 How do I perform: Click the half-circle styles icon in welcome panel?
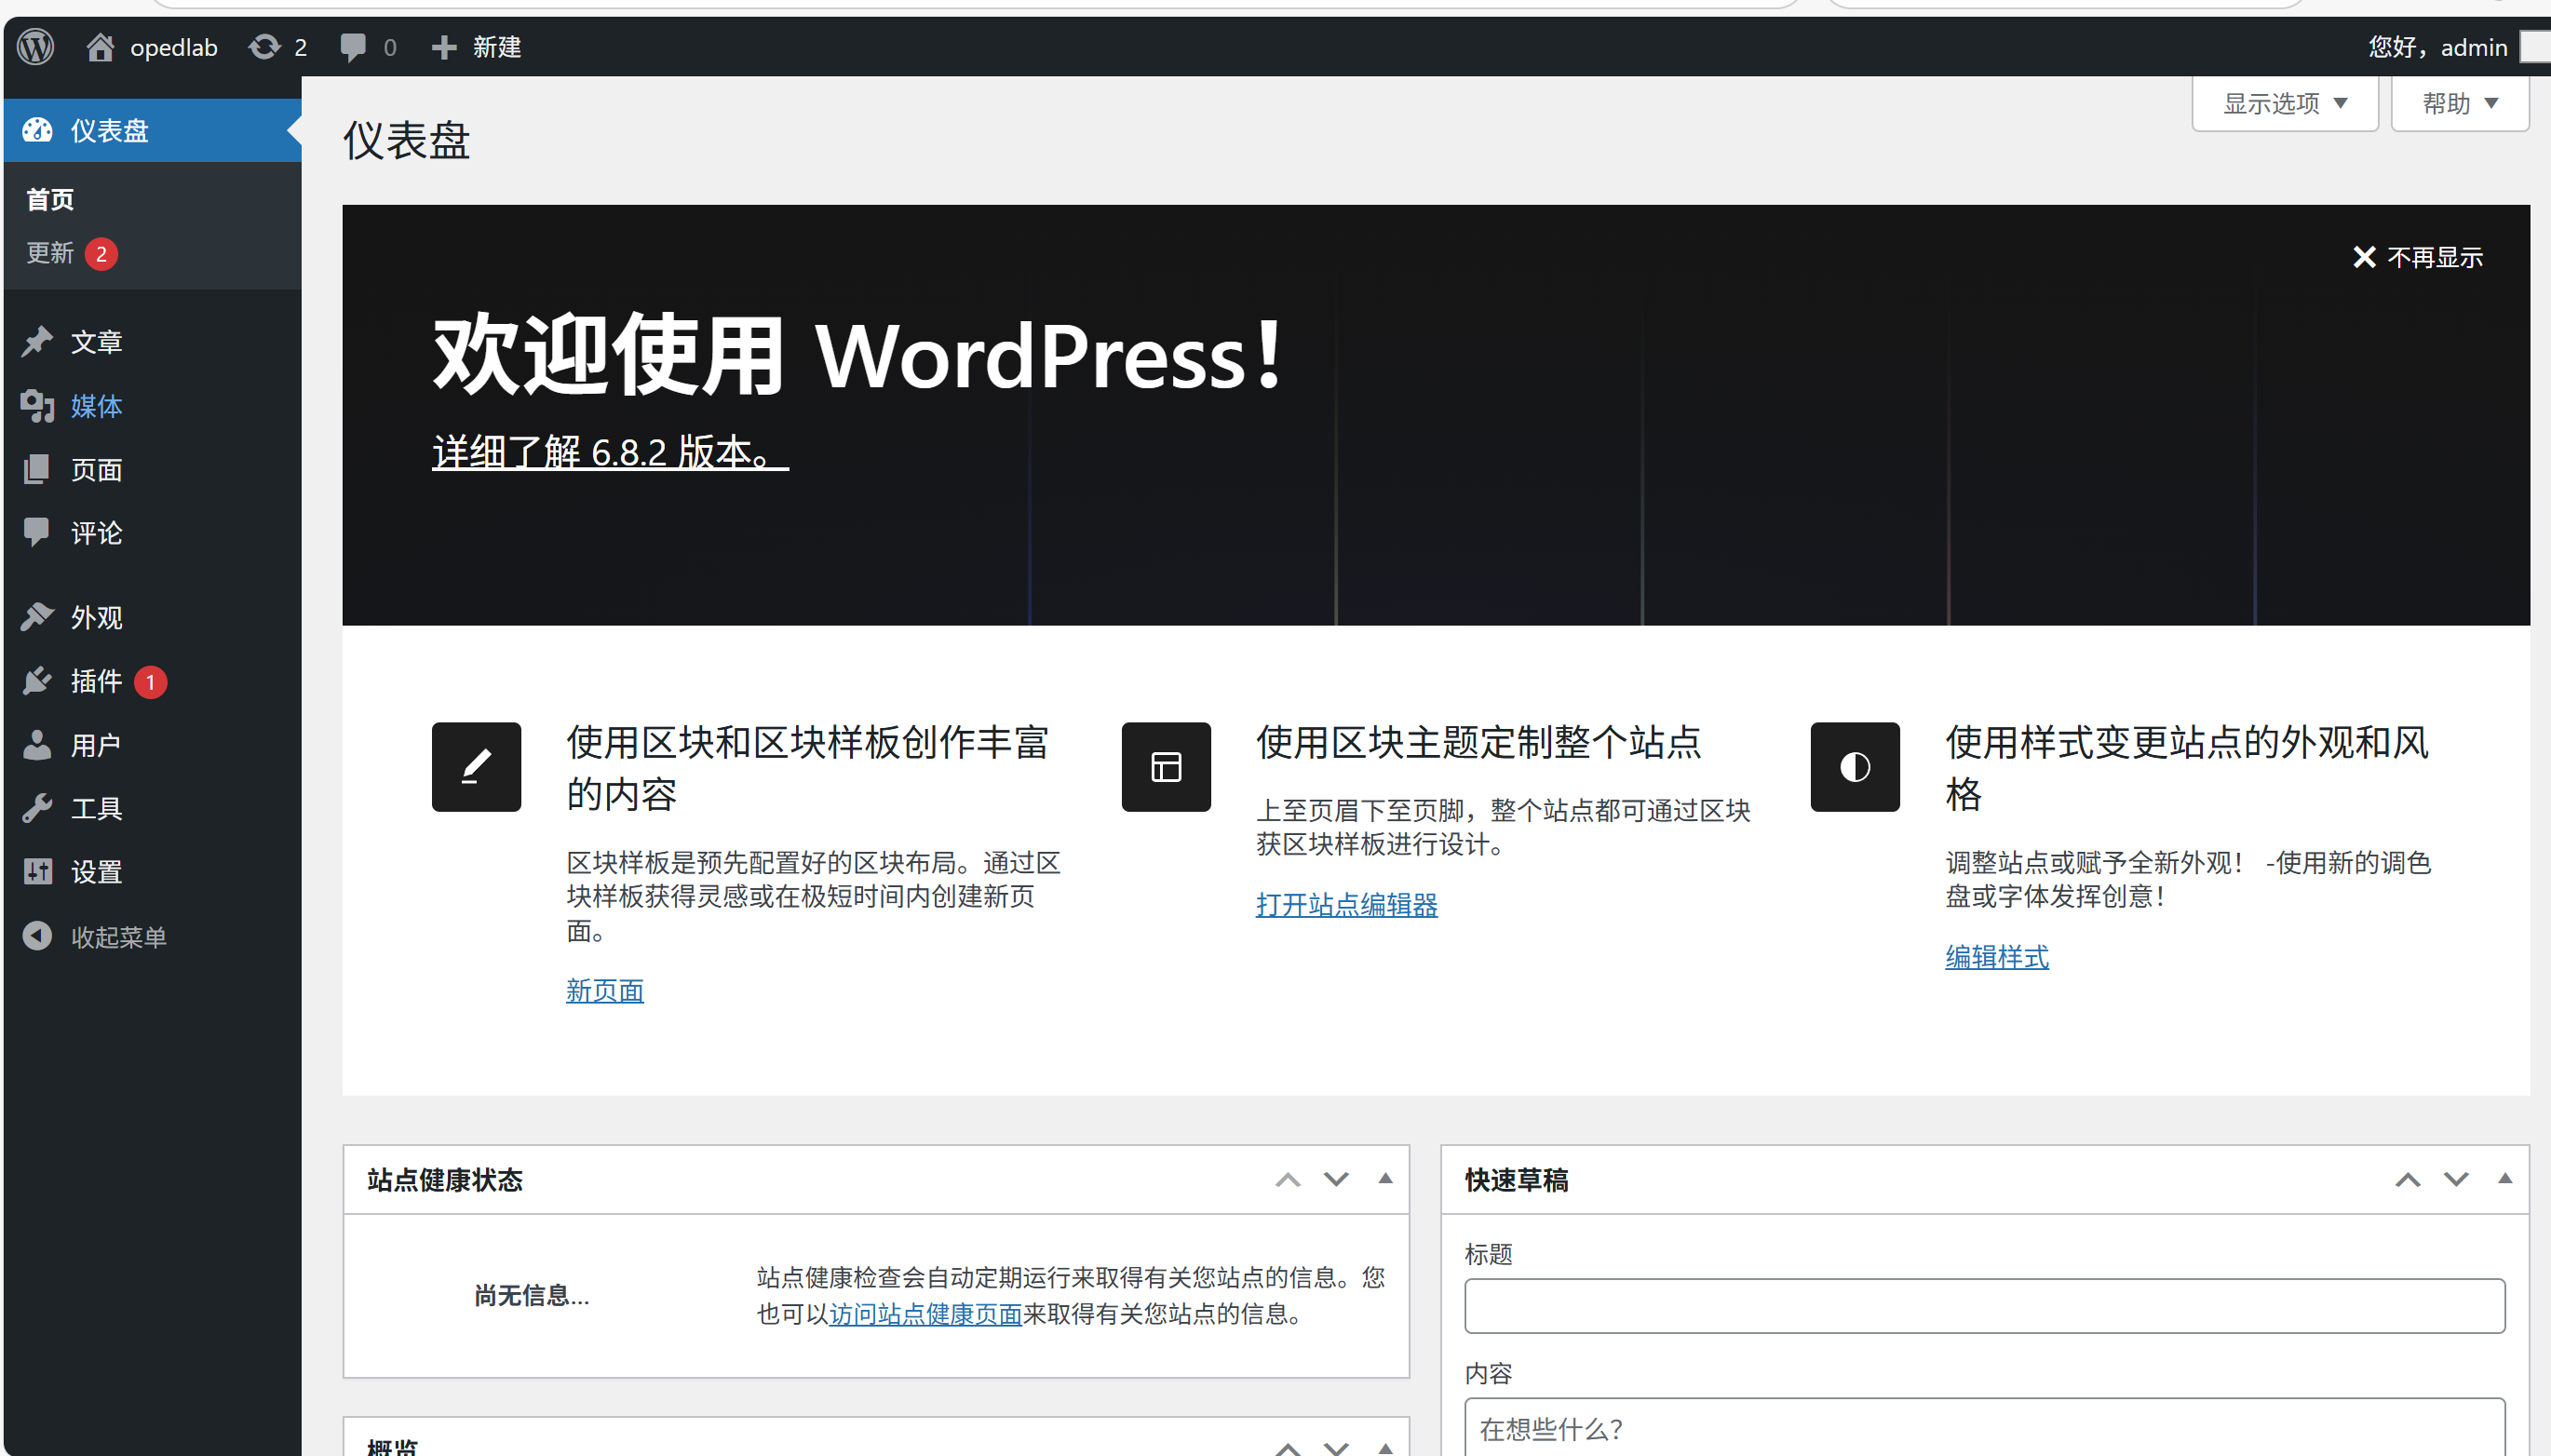point(1855,767)
